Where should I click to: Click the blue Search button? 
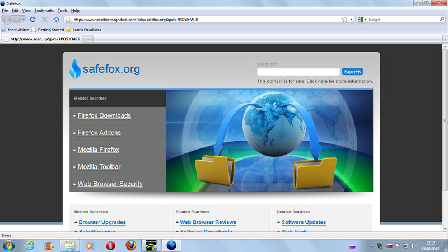(x=352, y=72)
